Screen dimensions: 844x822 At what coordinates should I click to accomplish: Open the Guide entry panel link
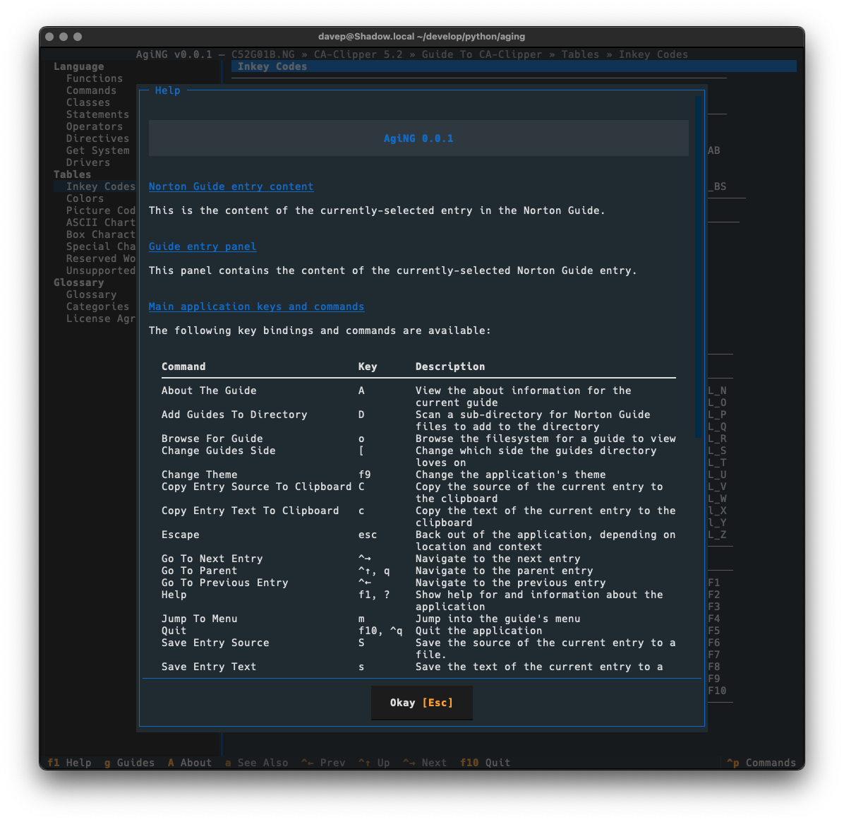pos(203,246)
